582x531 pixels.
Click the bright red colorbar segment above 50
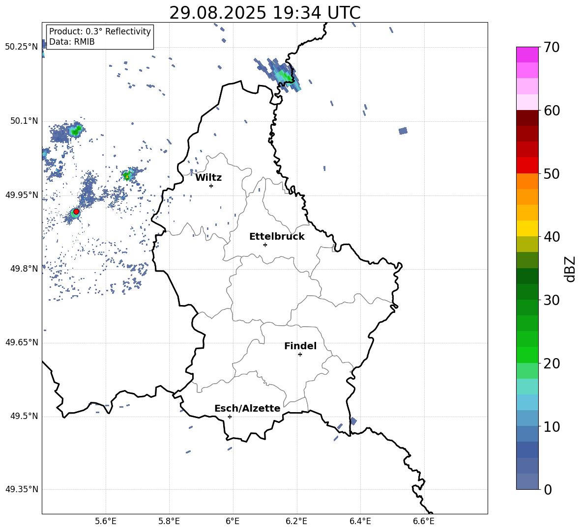coord(527,166)
